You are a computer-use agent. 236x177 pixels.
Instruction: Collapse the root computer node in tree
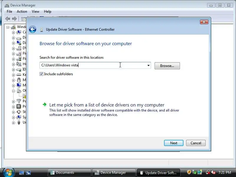(8, 27)
